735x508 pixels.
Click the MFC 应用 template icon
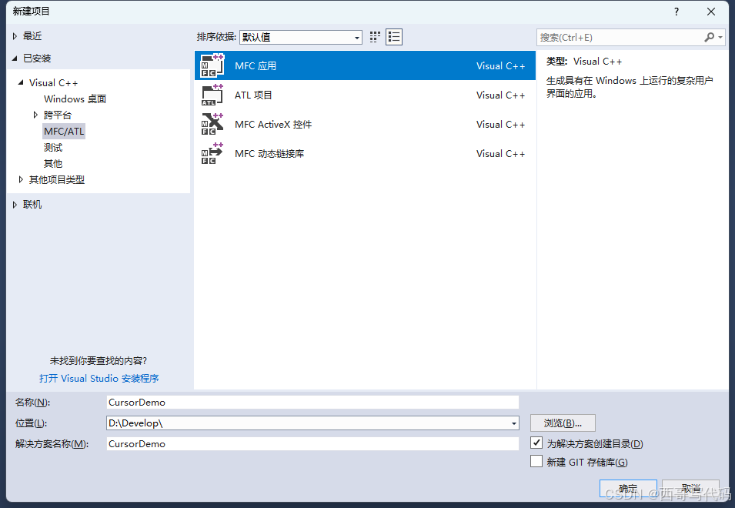click(x=212, y=65)
